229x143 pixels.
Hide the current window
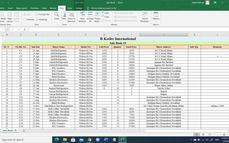point(105,17)
